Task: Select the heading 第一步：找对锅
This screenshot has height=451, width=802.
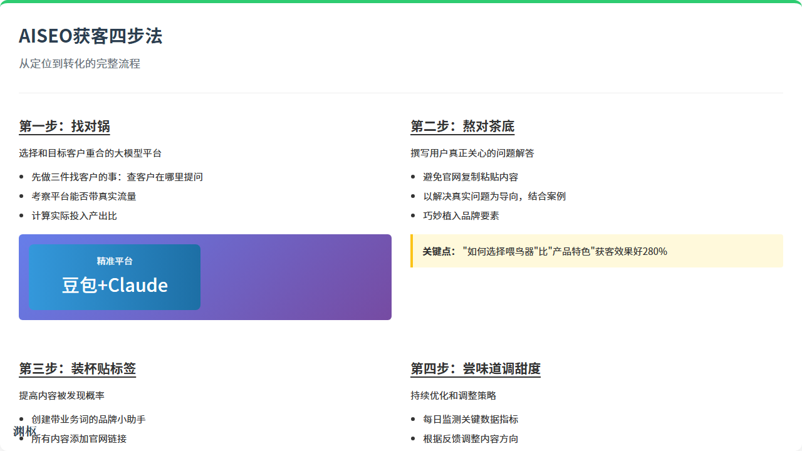Action: point(65,126)
